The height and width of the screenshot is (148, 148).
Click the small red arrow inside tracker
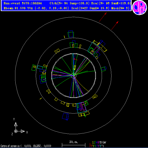(76, 59)
